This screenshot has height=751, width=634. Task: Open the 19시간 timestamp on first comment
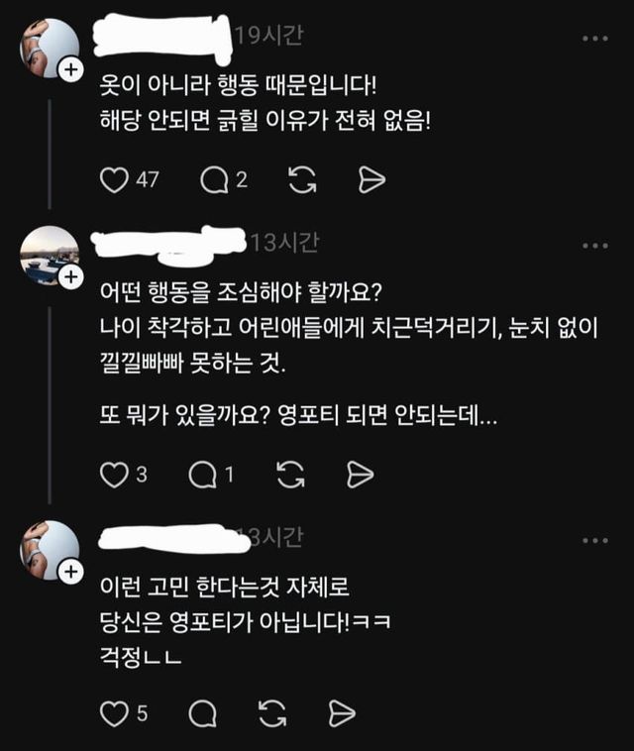269,36
